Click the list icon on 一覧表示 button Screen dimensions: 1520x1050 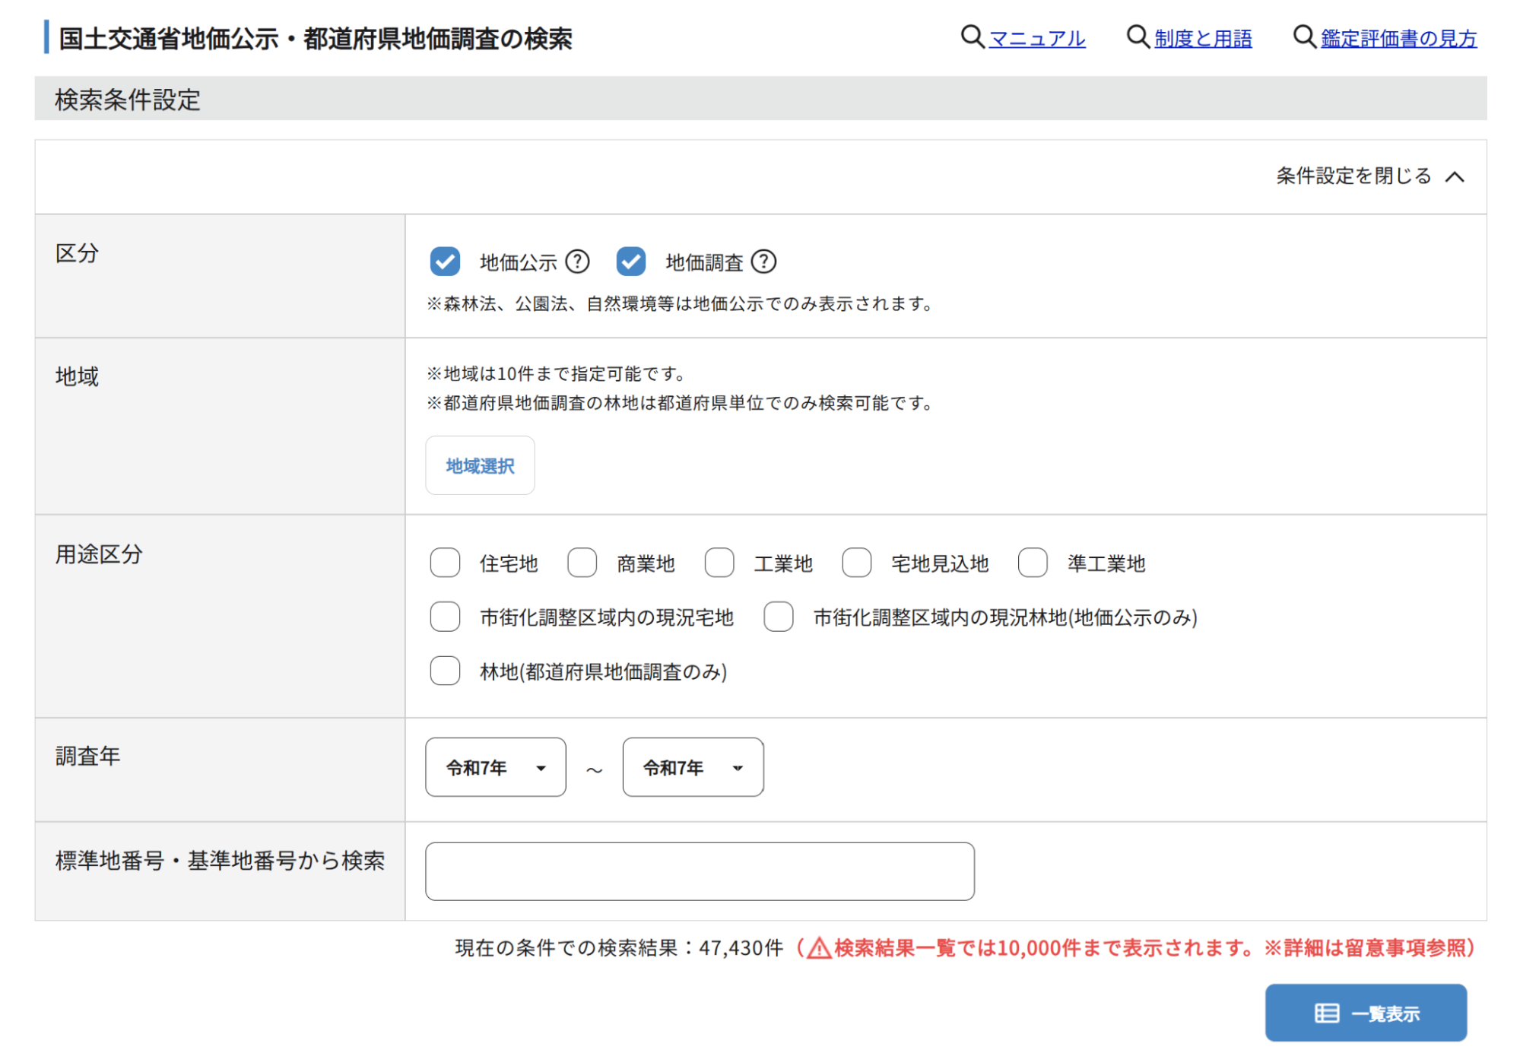1327,1013
